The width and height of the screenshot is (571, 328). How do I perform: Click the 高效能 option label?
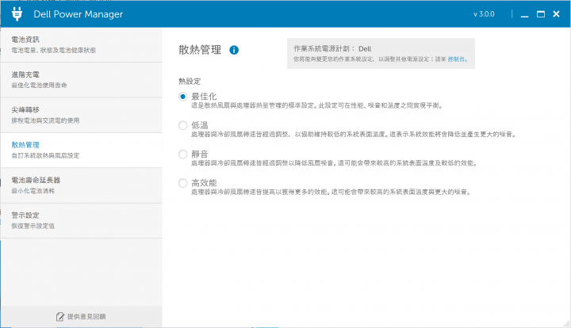[204, 183]
